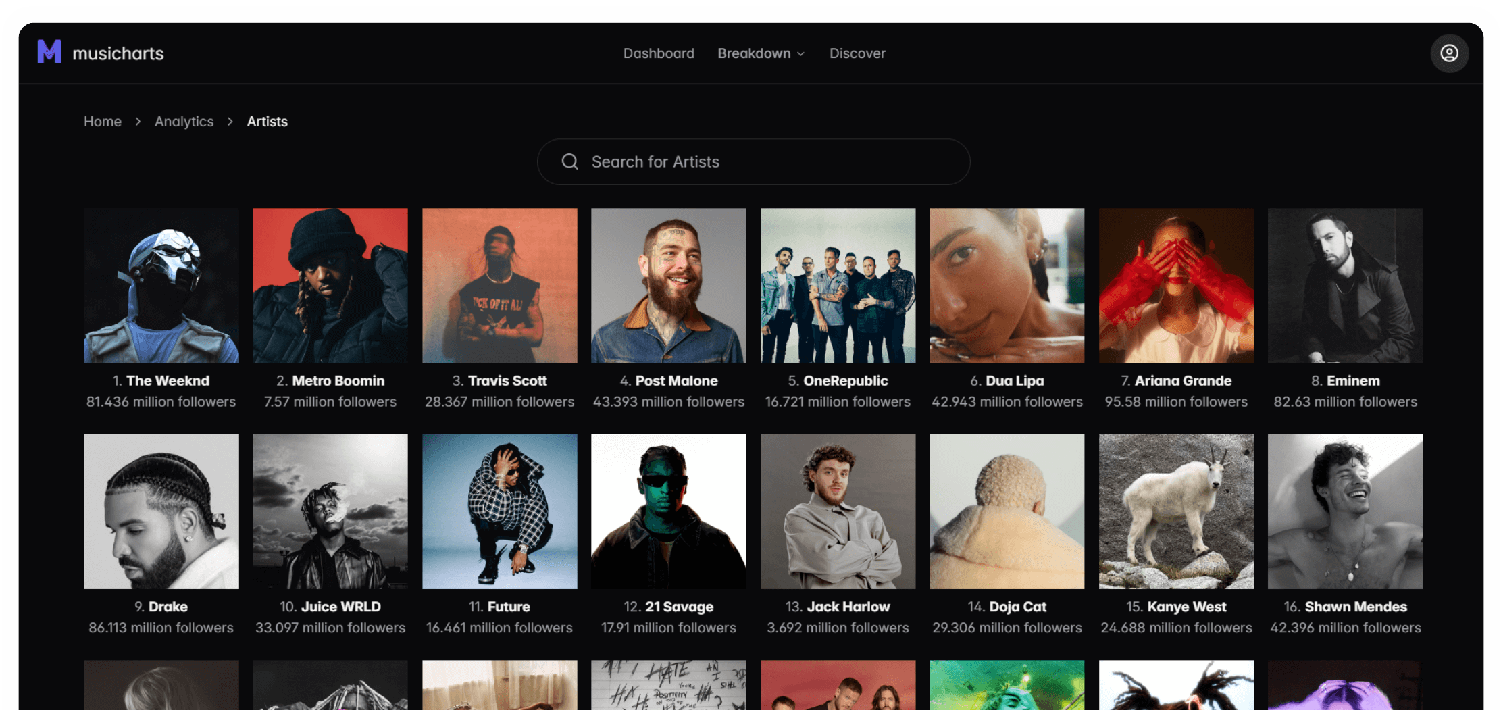Click "6. Dua Lipa" name label

[1007, 381]
